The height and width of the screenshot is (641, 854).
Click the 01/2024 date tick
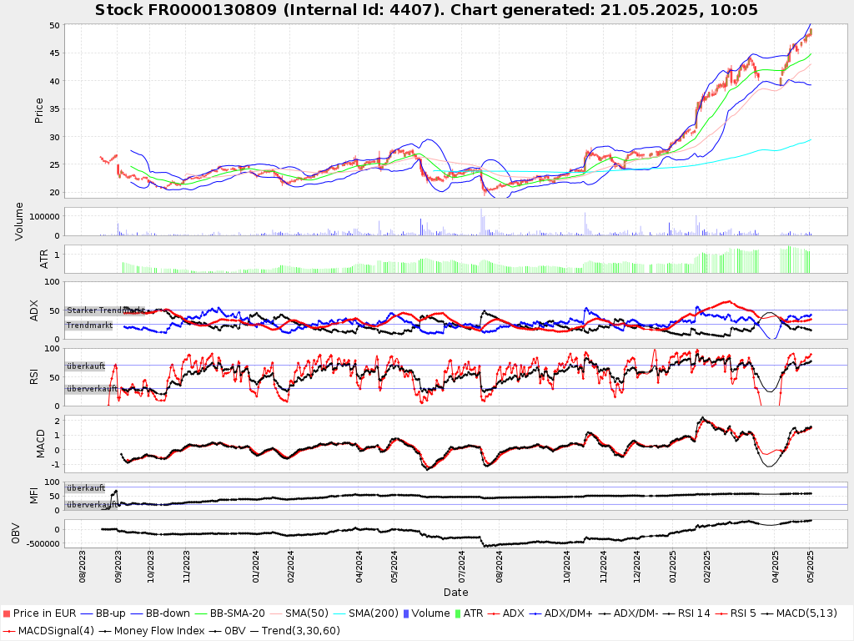pos(255,567)
